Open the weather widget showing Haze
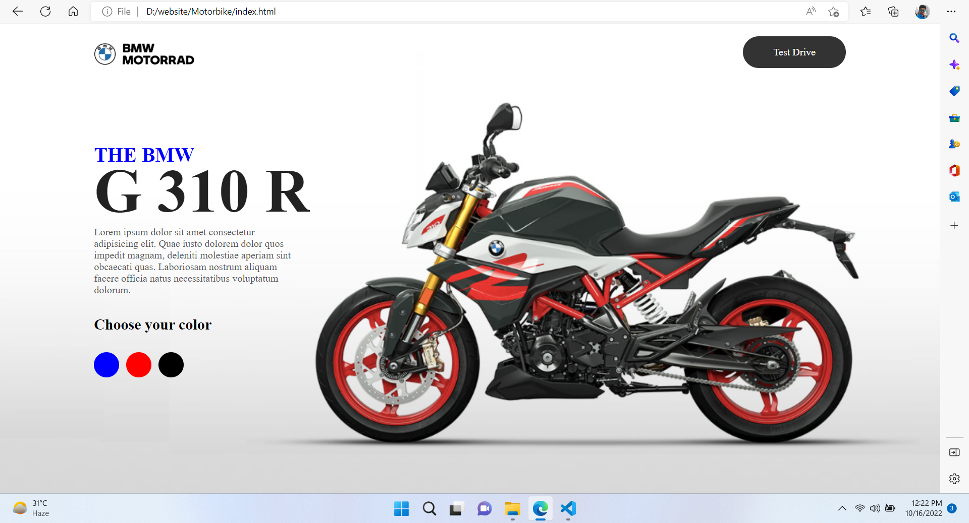 31,508
